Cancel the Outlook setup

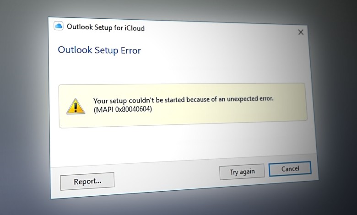[x=290, y=169]
